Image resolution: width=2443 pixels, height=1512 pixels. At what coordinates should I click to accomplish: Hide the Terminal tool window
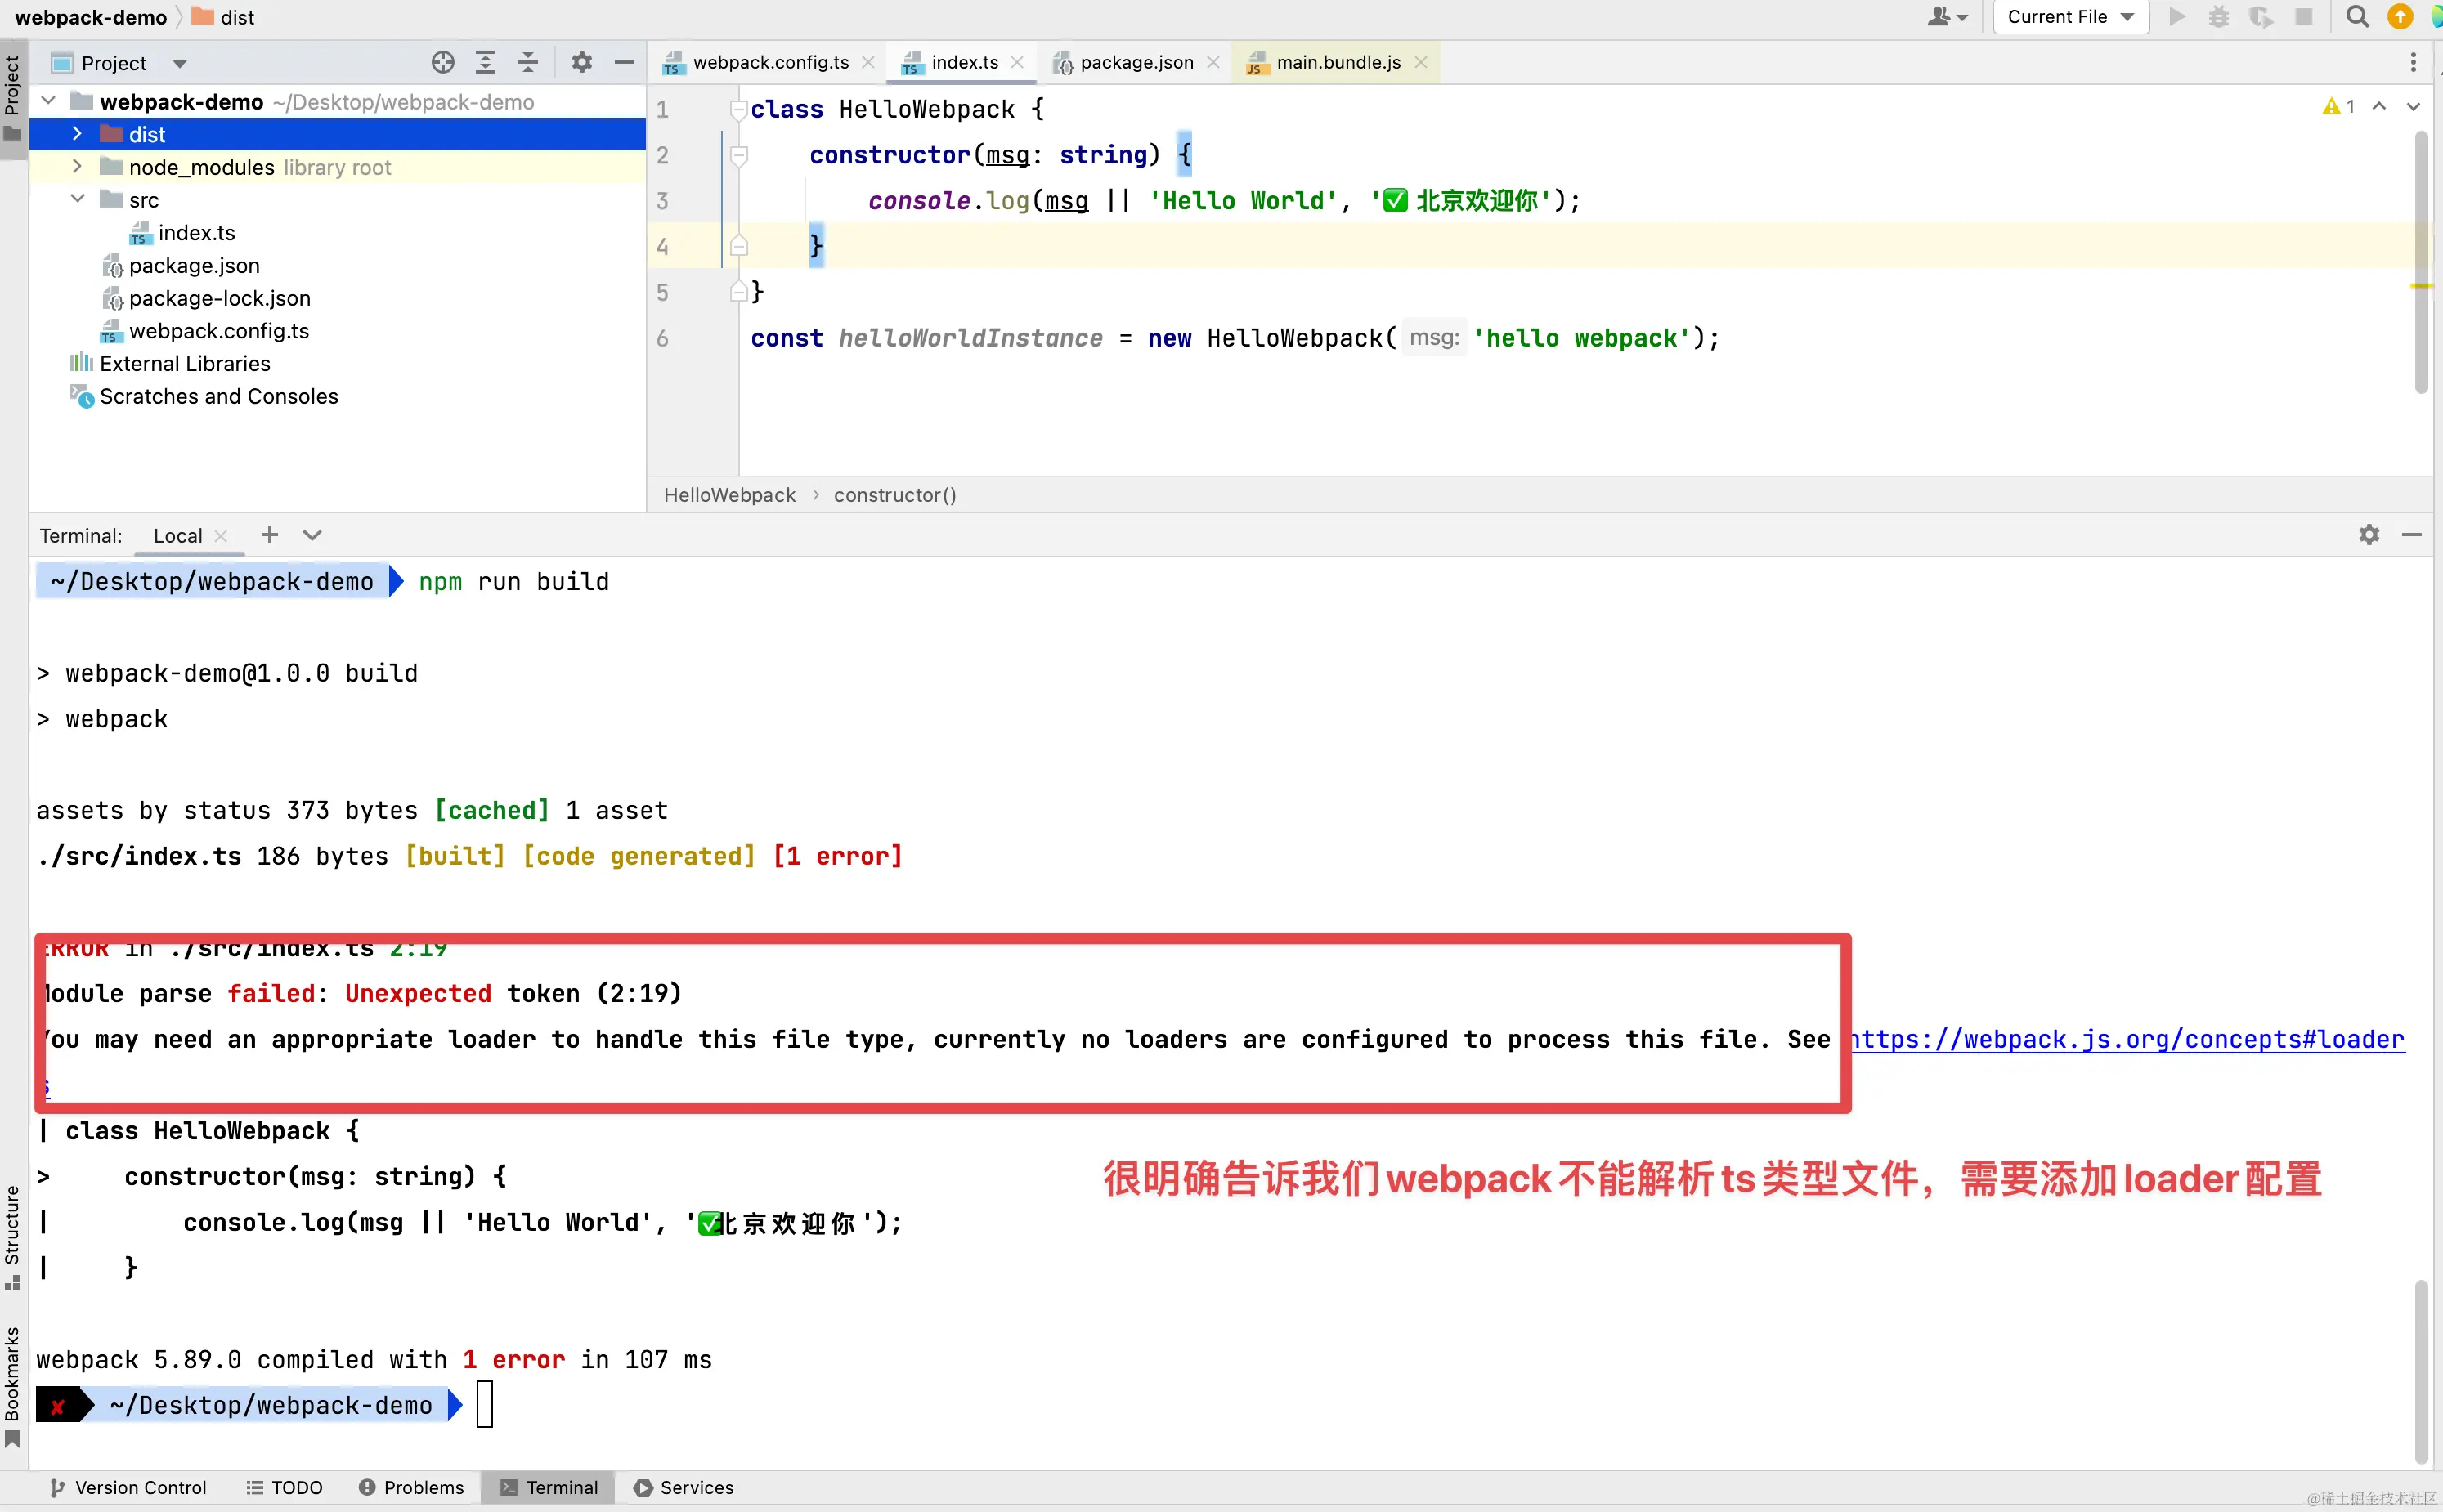pyautogui.click(x=2412, y=535)
